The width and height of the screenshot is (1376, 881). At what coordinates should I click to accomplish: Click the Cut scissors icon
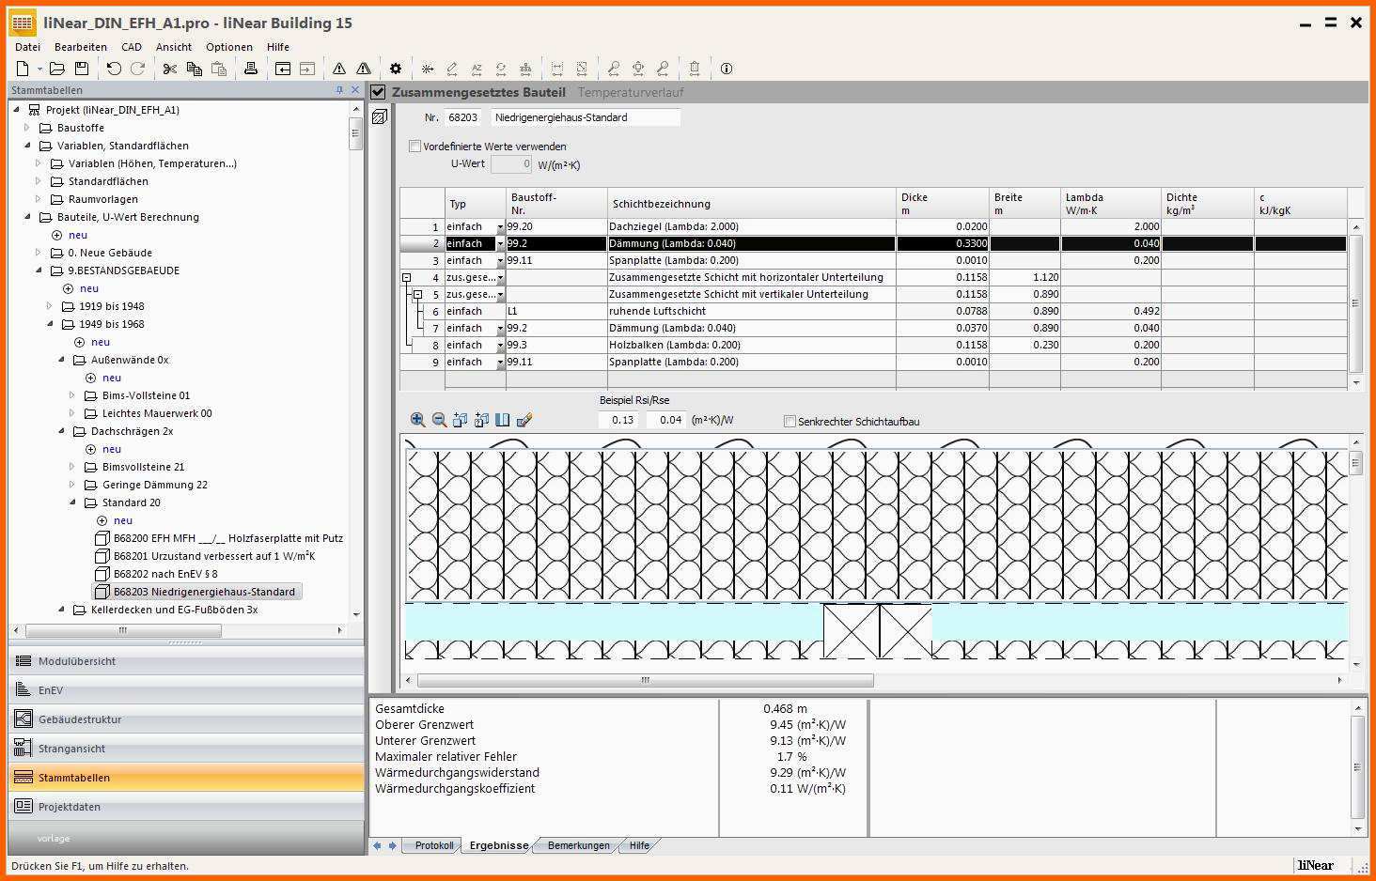[170, 69]
